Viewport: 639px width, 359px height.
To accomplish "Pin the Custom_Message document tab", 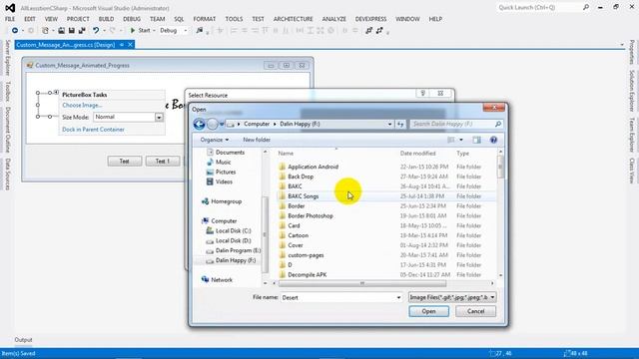I will click(x=122, y=45).
